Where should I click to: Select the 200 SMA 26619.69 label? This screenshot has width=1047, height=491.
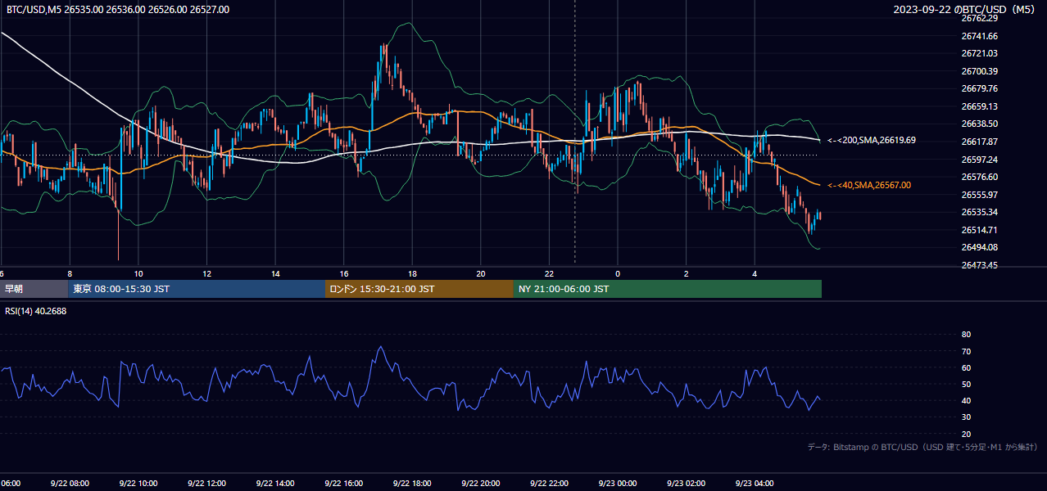point(872,141)
